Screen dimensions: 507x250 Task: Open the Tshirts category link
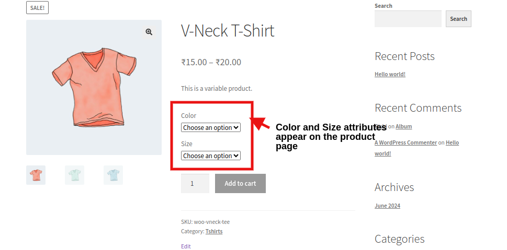click(x=213, y=231)
